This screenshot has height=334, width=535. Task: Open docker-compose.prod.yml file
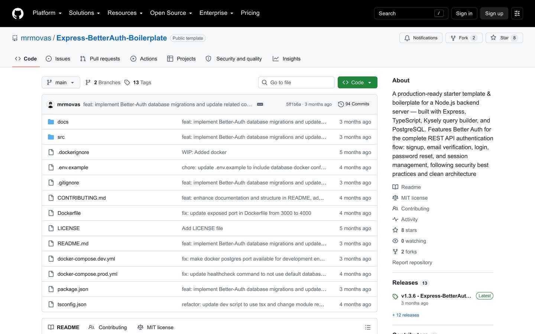point(87,274)
